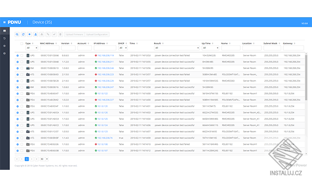Go to the last page in pagination

[36, 159]
